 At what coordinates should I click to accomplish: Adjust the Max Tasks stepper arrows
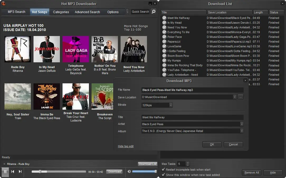(x=188, y=164)
